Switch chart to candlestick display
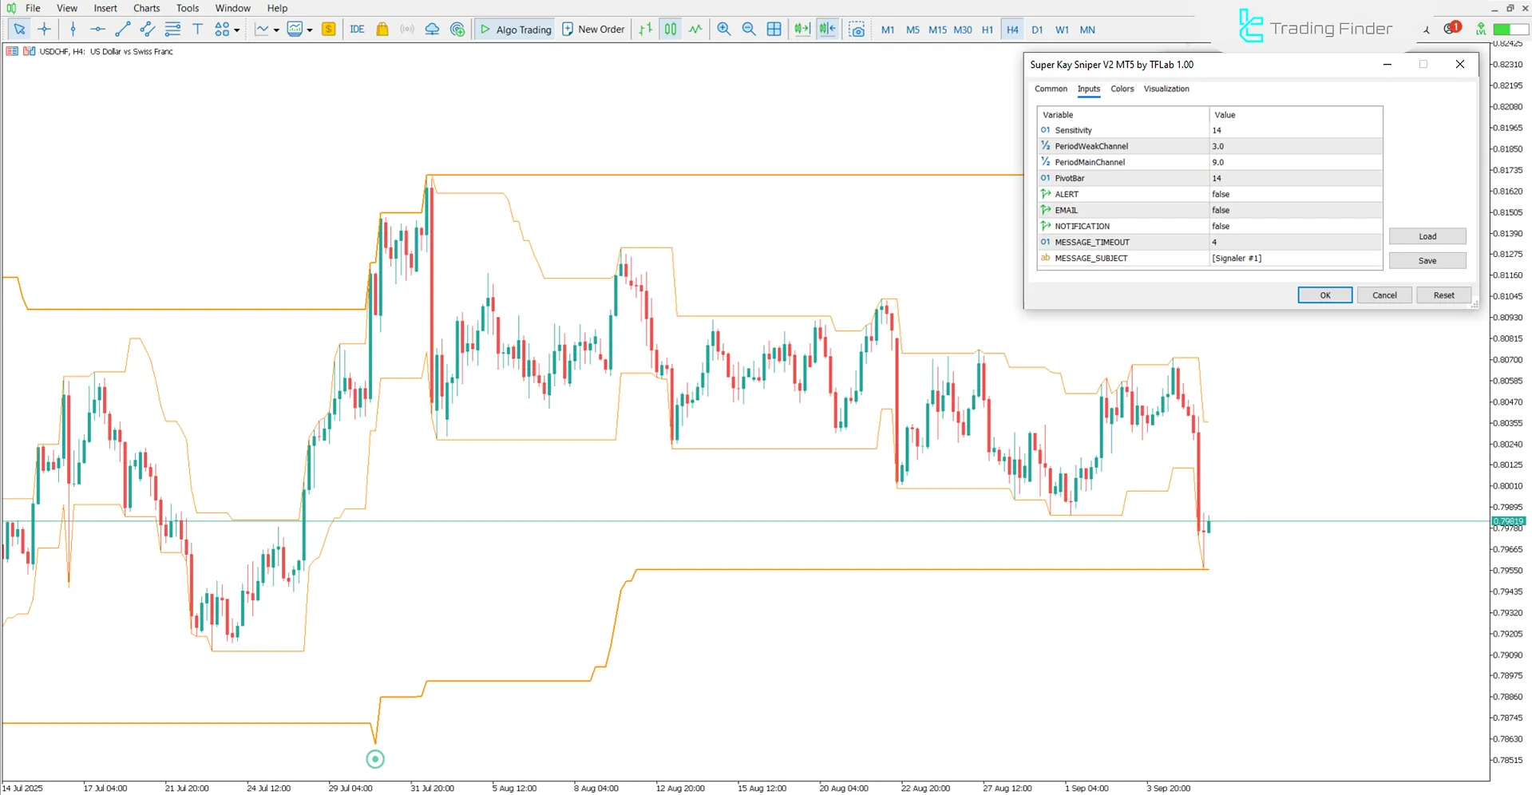 click(671, 30)
